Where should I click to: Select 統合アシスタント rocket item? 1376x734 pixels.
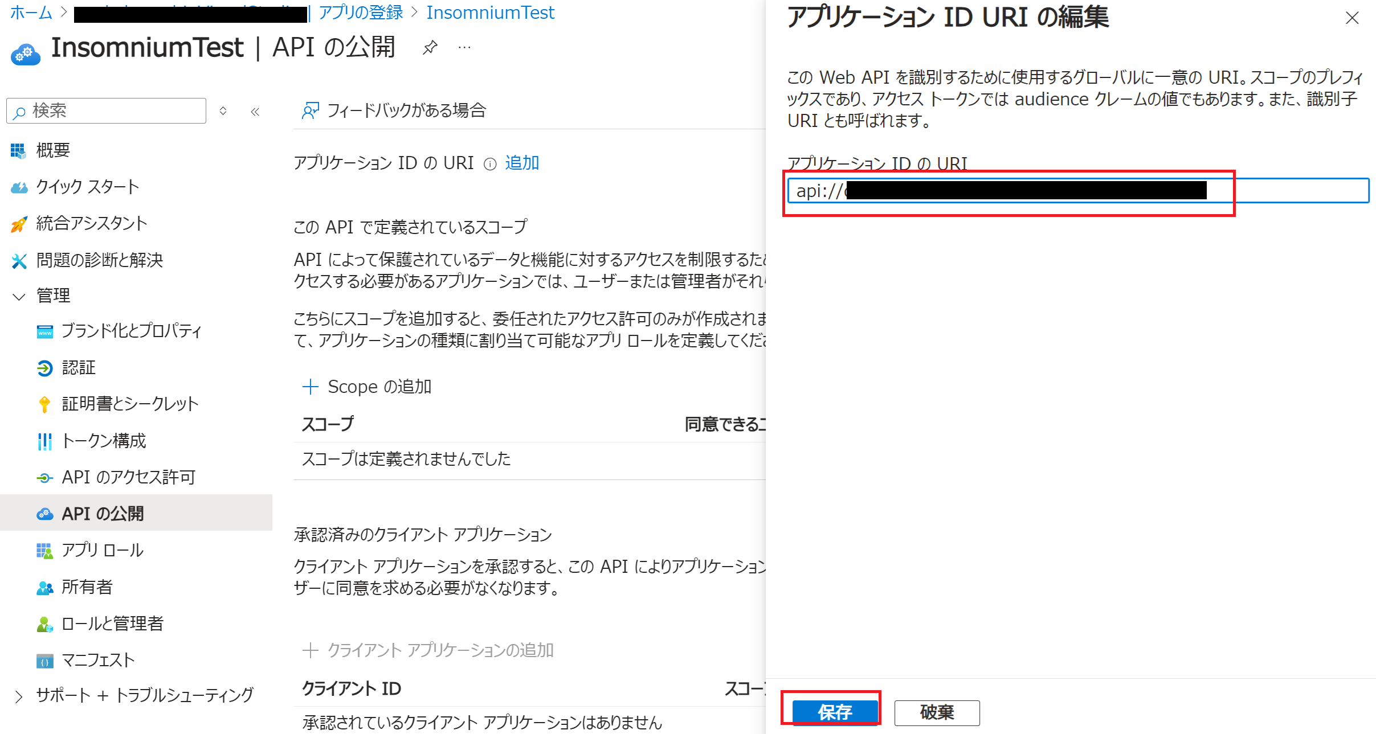click(x=91, y=223)
